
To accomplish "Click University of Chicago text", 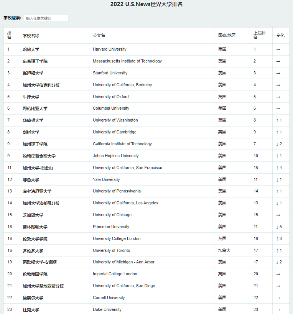I will click(x=112, y=215).
